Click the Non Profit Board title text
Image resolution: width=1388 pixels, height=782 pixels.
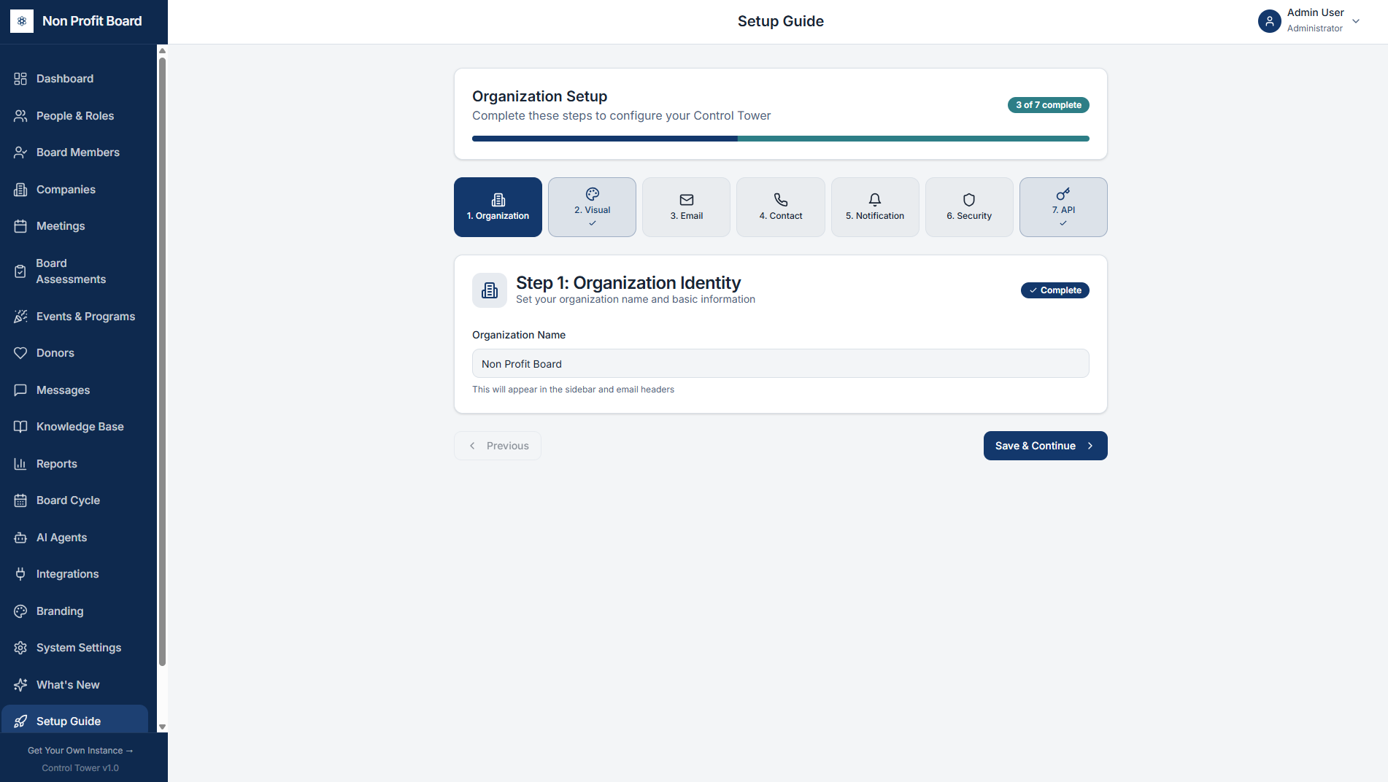(92, 21)
